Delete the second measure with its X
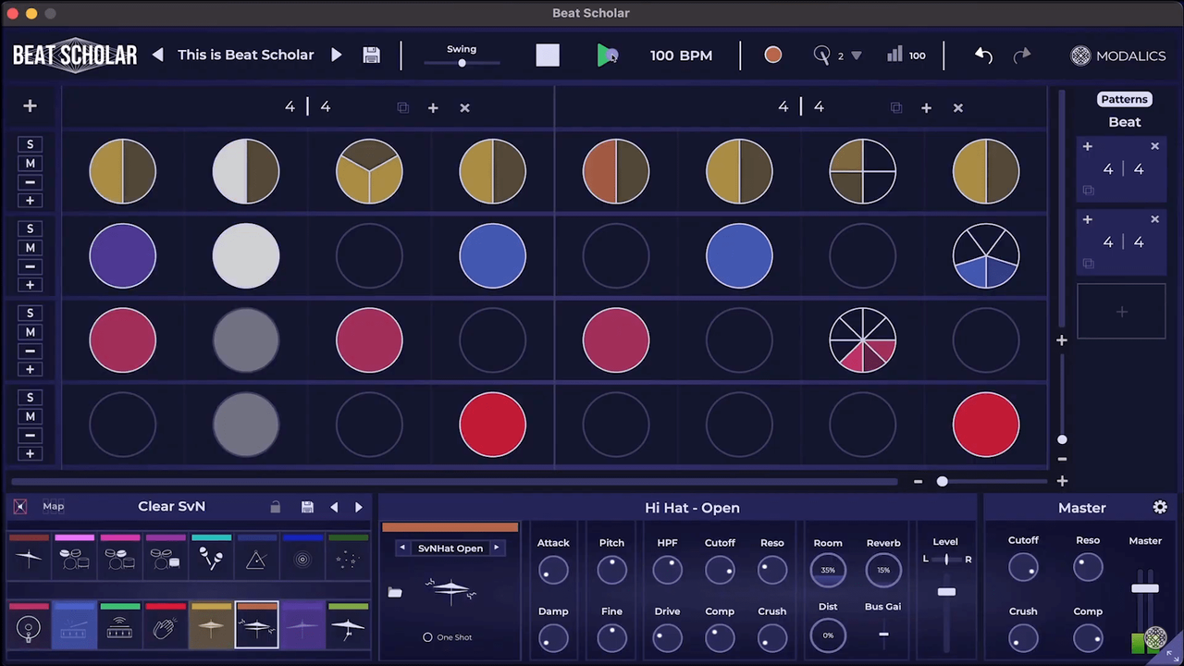This screenshot has height=666, width=1184. pos(958,108)
